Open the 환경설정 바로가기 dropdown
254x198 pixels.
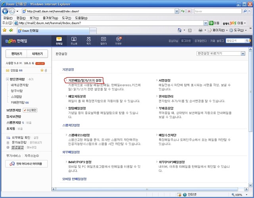pos(243,53)
